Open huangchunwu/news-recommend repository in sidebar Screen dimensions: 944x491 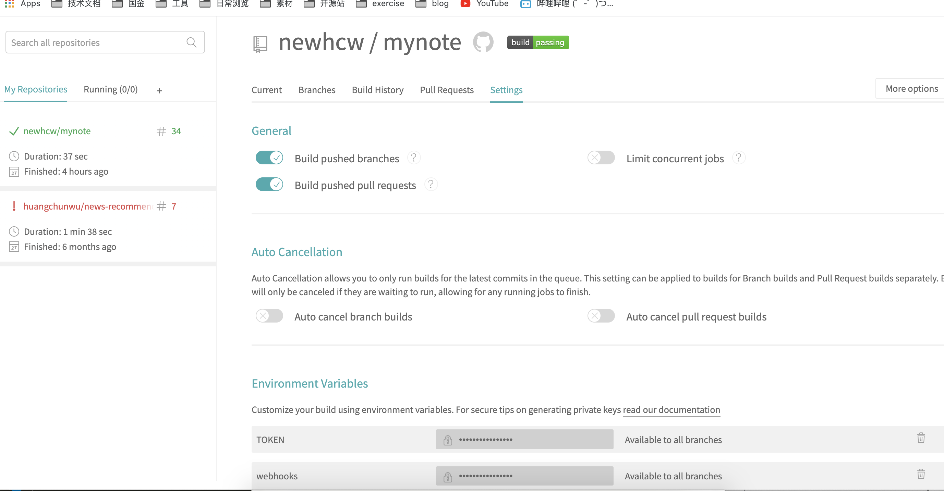pyautogui.click(x=88, y=206)
